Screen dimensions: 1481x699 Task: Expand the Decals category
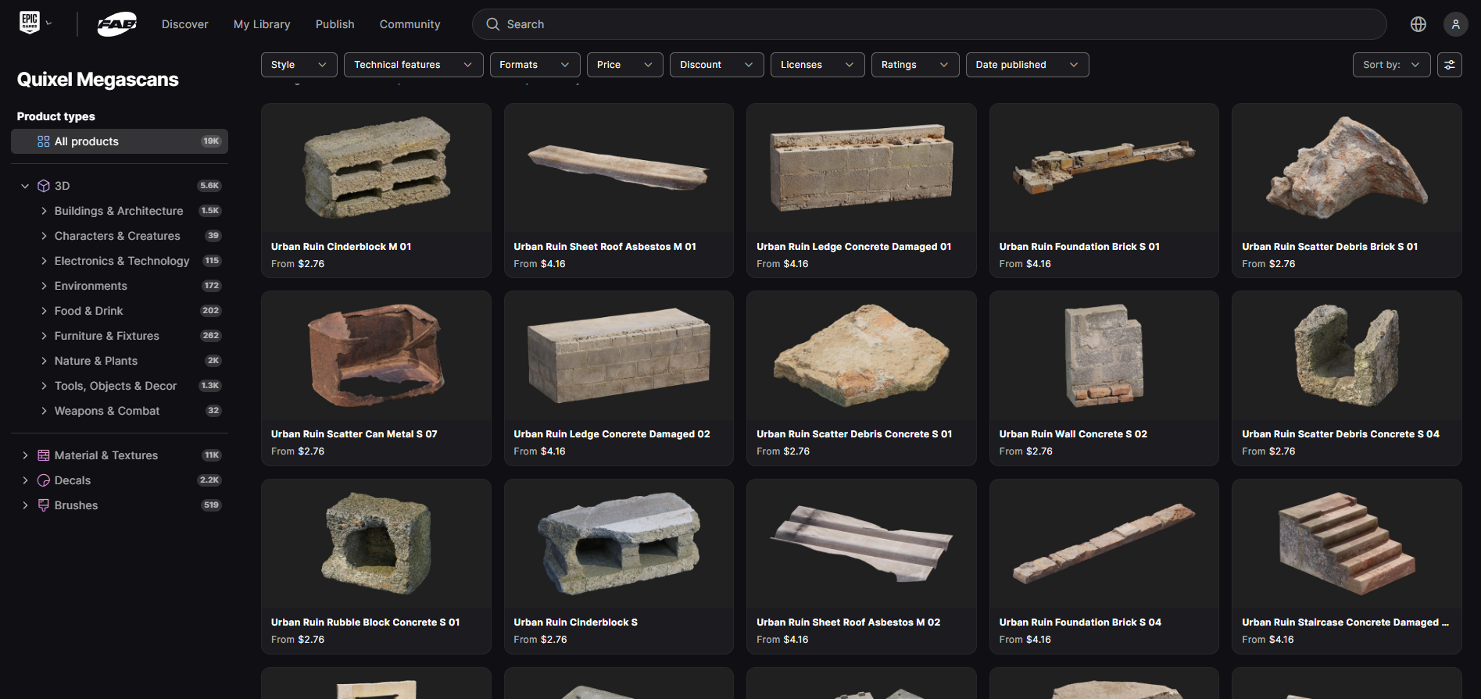(x=25, y=480)
